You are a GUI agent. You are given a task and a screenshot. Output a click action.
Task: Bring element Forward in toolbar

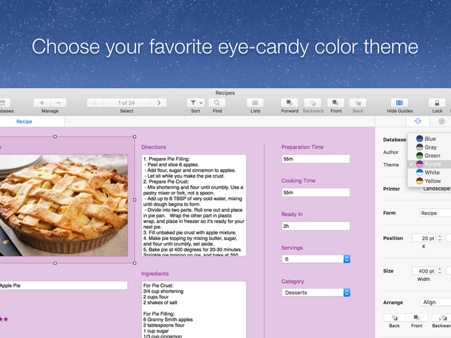pos(290,103)
